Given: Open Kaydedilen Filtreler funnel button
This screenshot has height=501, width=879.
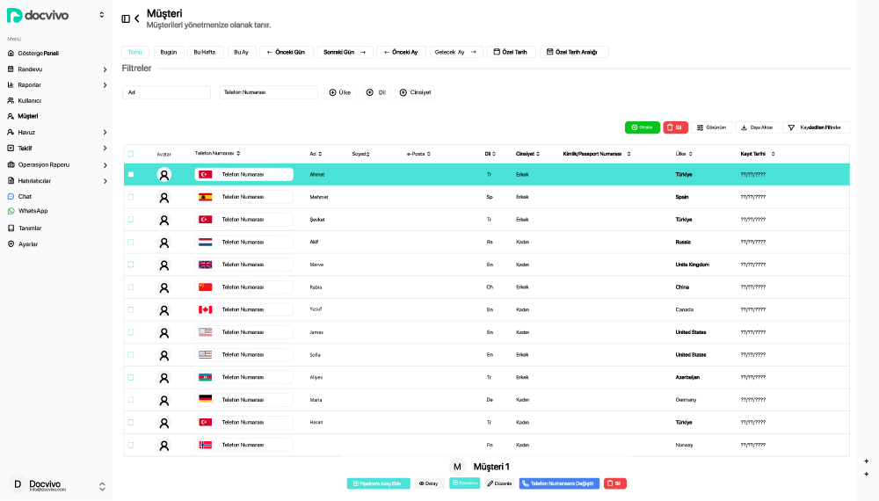Looking at the screenshot, I should click(x=816, y=127).
